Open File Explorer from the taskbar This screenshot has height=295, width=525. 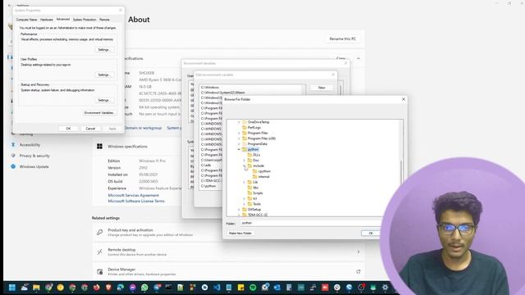pyautogui.click(x=36, y=288)
